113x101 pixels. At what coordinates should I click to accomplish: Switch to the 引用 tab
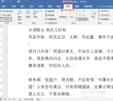click(50, 6)
